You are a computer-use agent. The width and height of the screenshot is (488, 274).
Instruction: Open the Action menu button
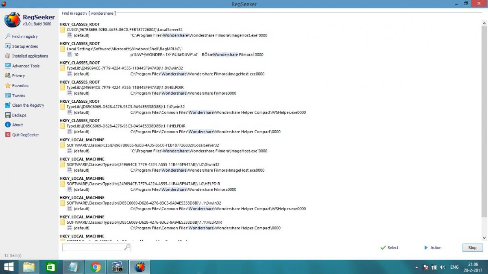pos(433,248)
